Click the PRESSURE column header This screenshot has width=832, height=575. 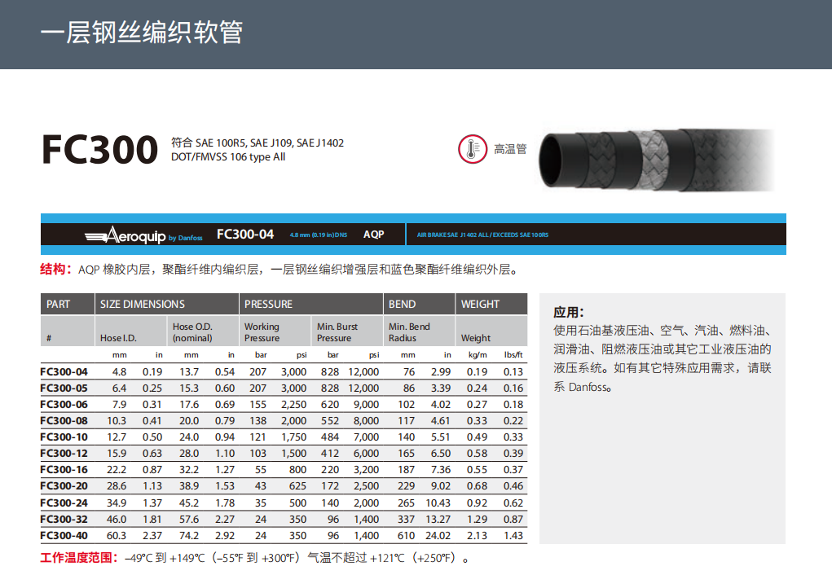(x=268, y=304)
